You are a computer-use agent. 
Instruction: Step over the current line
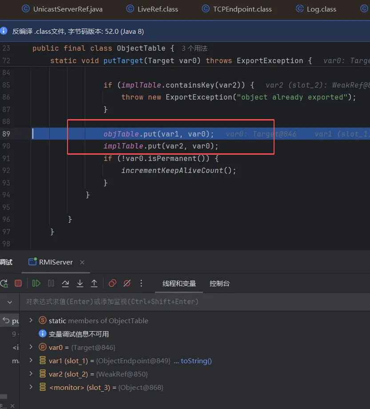point(65,283)
